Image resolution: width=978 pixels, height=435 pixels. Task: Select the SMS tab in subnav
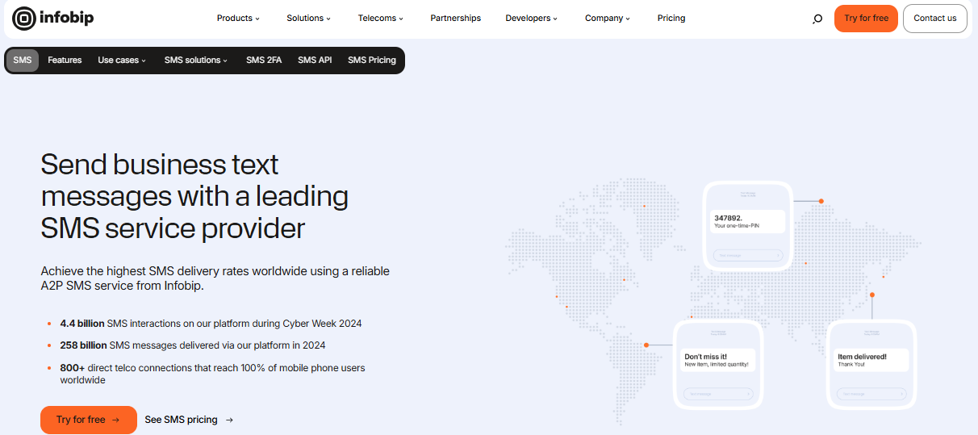(x=23, y=60)
